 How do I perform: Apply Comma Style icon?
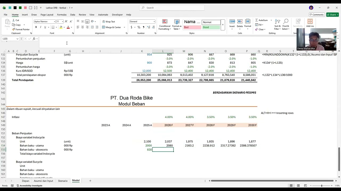tap(143, 27)
